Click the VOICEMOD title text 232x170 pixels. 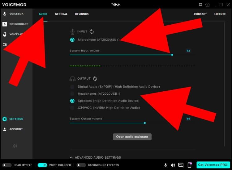[x=14, y=5]
